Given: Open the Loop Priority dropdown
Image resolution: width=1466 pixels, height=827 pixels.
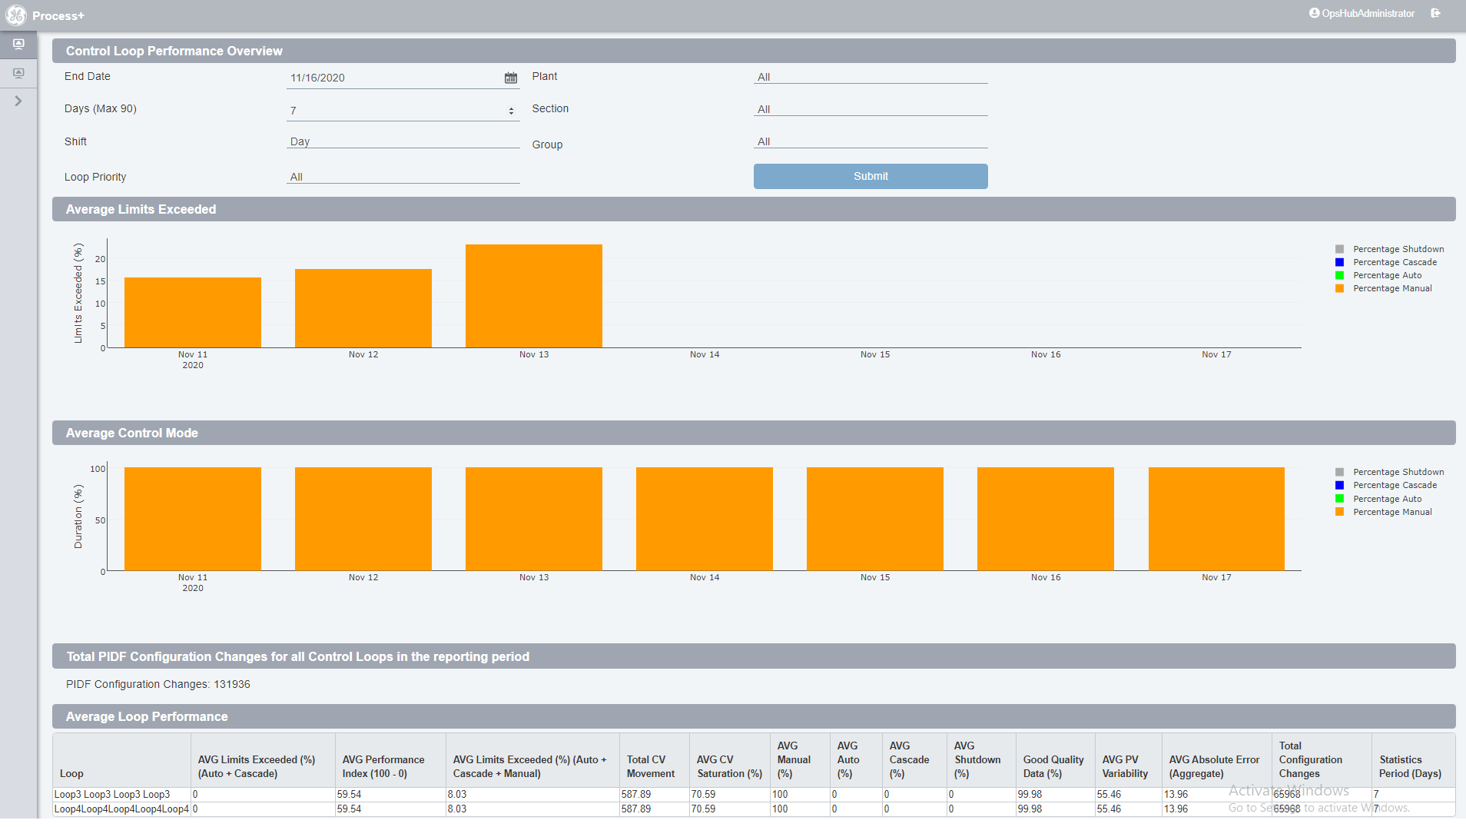Looking at the screenshot, I should point(403,176).
